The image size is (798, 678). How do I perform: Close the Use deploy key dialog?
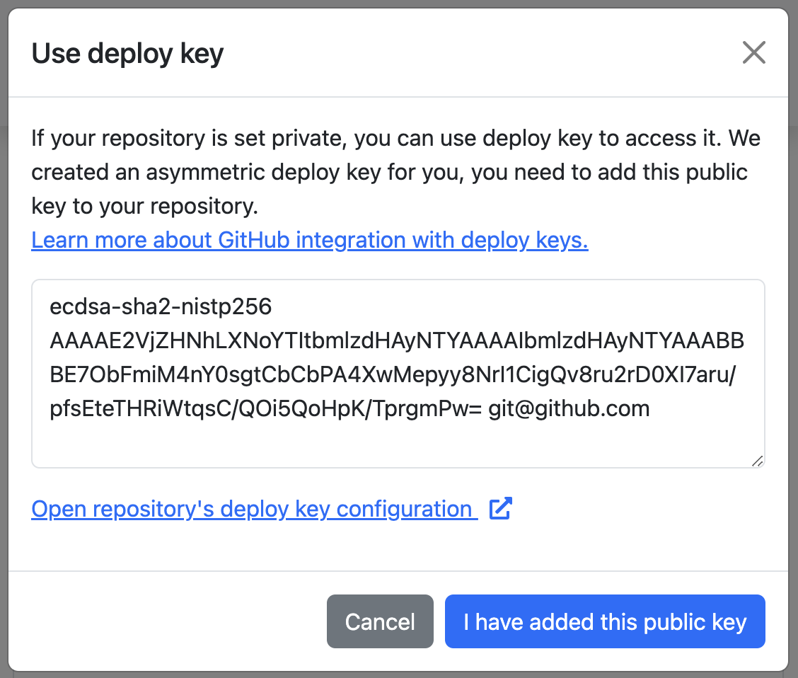[x=753, y=53]
